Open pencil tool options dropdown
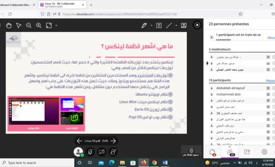 (x=151, y=26)
